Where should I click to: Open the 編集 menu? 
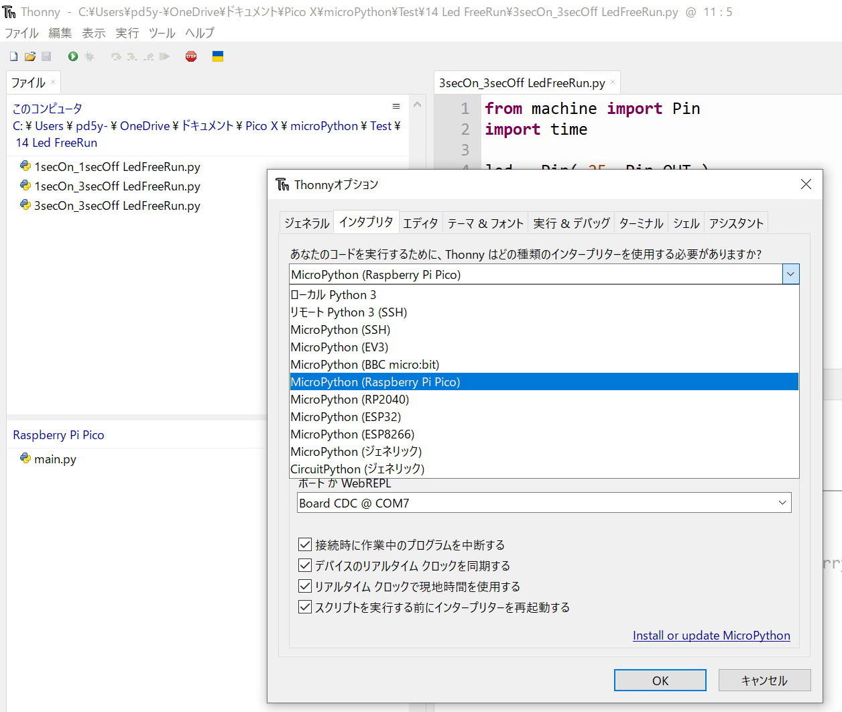click(x=60, y=33)
